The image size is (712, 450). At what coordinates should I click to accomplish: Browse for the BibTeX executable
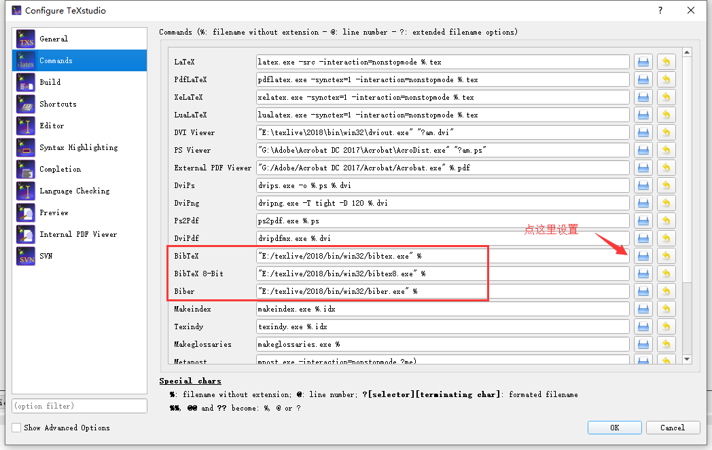click(x=643, y=257)
